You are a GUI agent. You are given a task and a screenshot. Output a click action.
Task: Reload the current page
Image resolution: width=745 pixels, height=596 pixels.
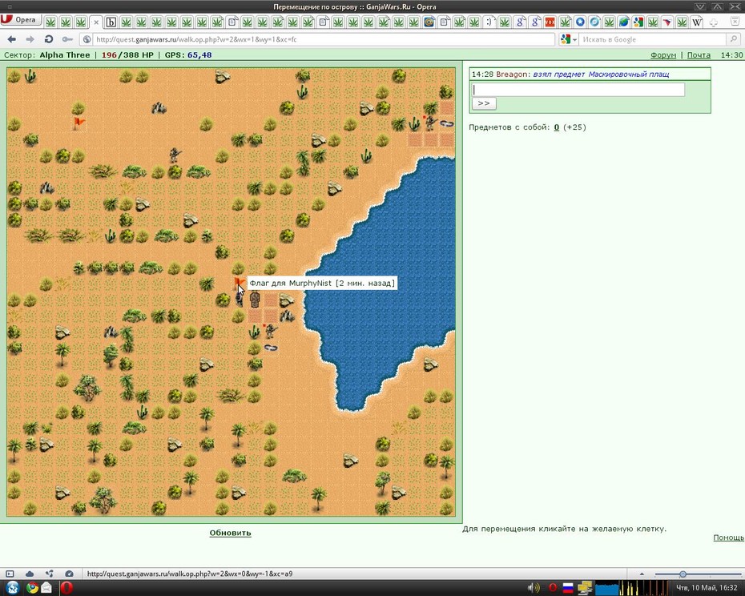[48, 39]
